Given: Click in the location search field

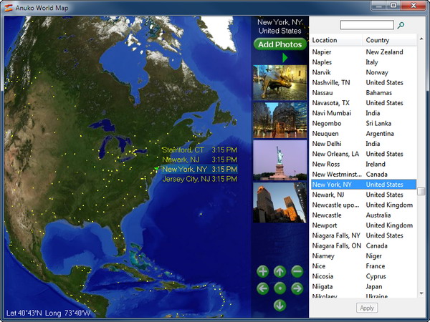Looking at the screenshot, I should point(367,25).
